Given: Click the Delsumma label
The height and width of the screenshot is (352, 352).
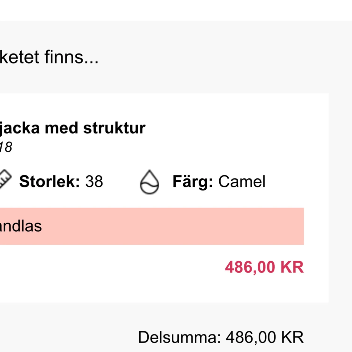Looking at the screenshot, I should [x=180, y=337].
